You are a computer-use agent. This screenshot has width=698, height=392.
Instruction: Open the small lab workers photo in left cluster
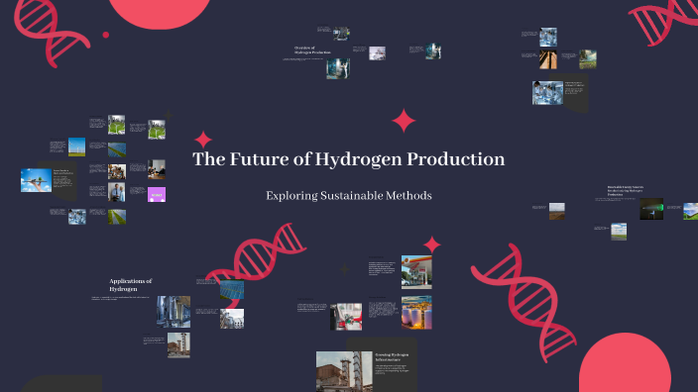77,217
